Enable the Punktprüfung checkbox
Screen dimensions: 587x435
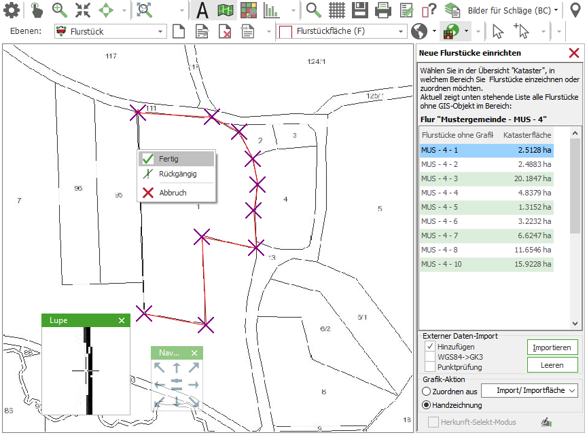(x=430, y=367)
